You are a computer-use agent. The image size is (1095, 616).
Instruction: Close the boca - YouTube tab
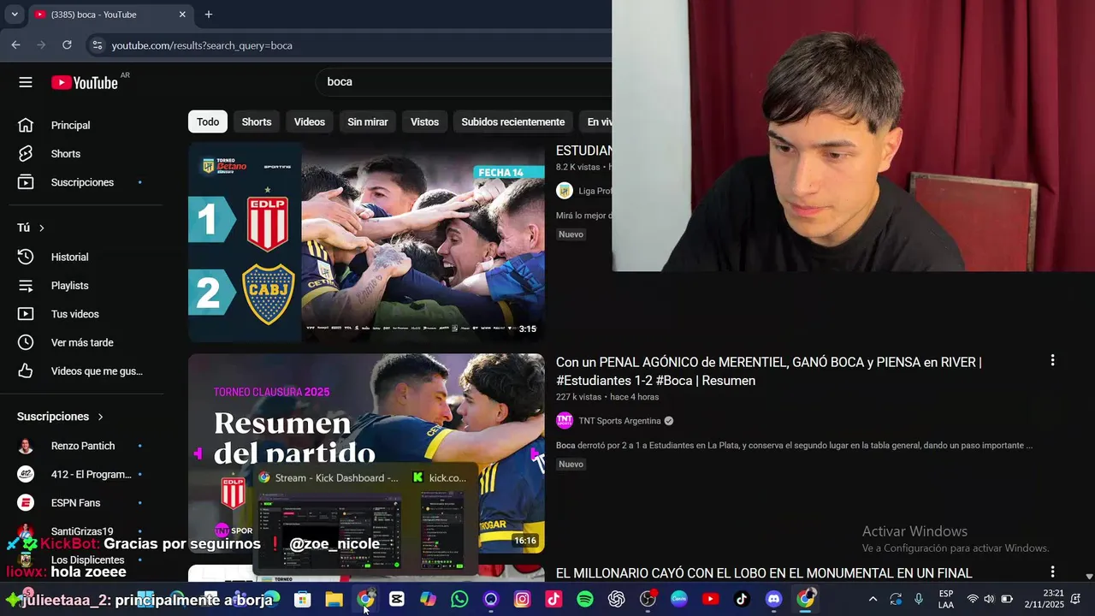182,15
